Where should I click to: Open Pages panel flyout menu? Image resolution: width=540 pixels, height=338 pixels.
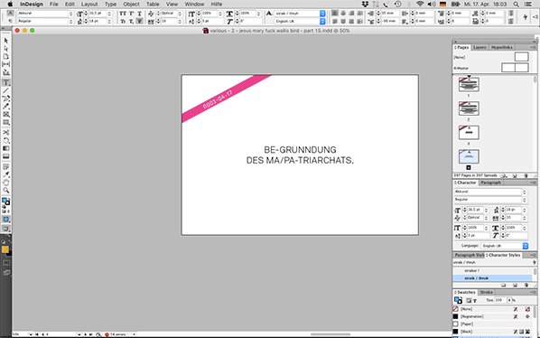[x=533, y=47]
